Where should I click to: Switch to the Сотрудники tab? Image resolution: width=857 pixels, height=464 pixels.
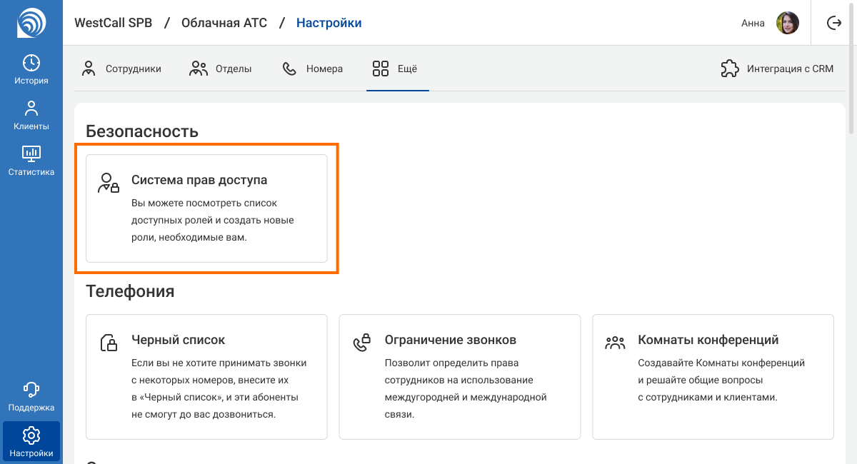point(121,69)
